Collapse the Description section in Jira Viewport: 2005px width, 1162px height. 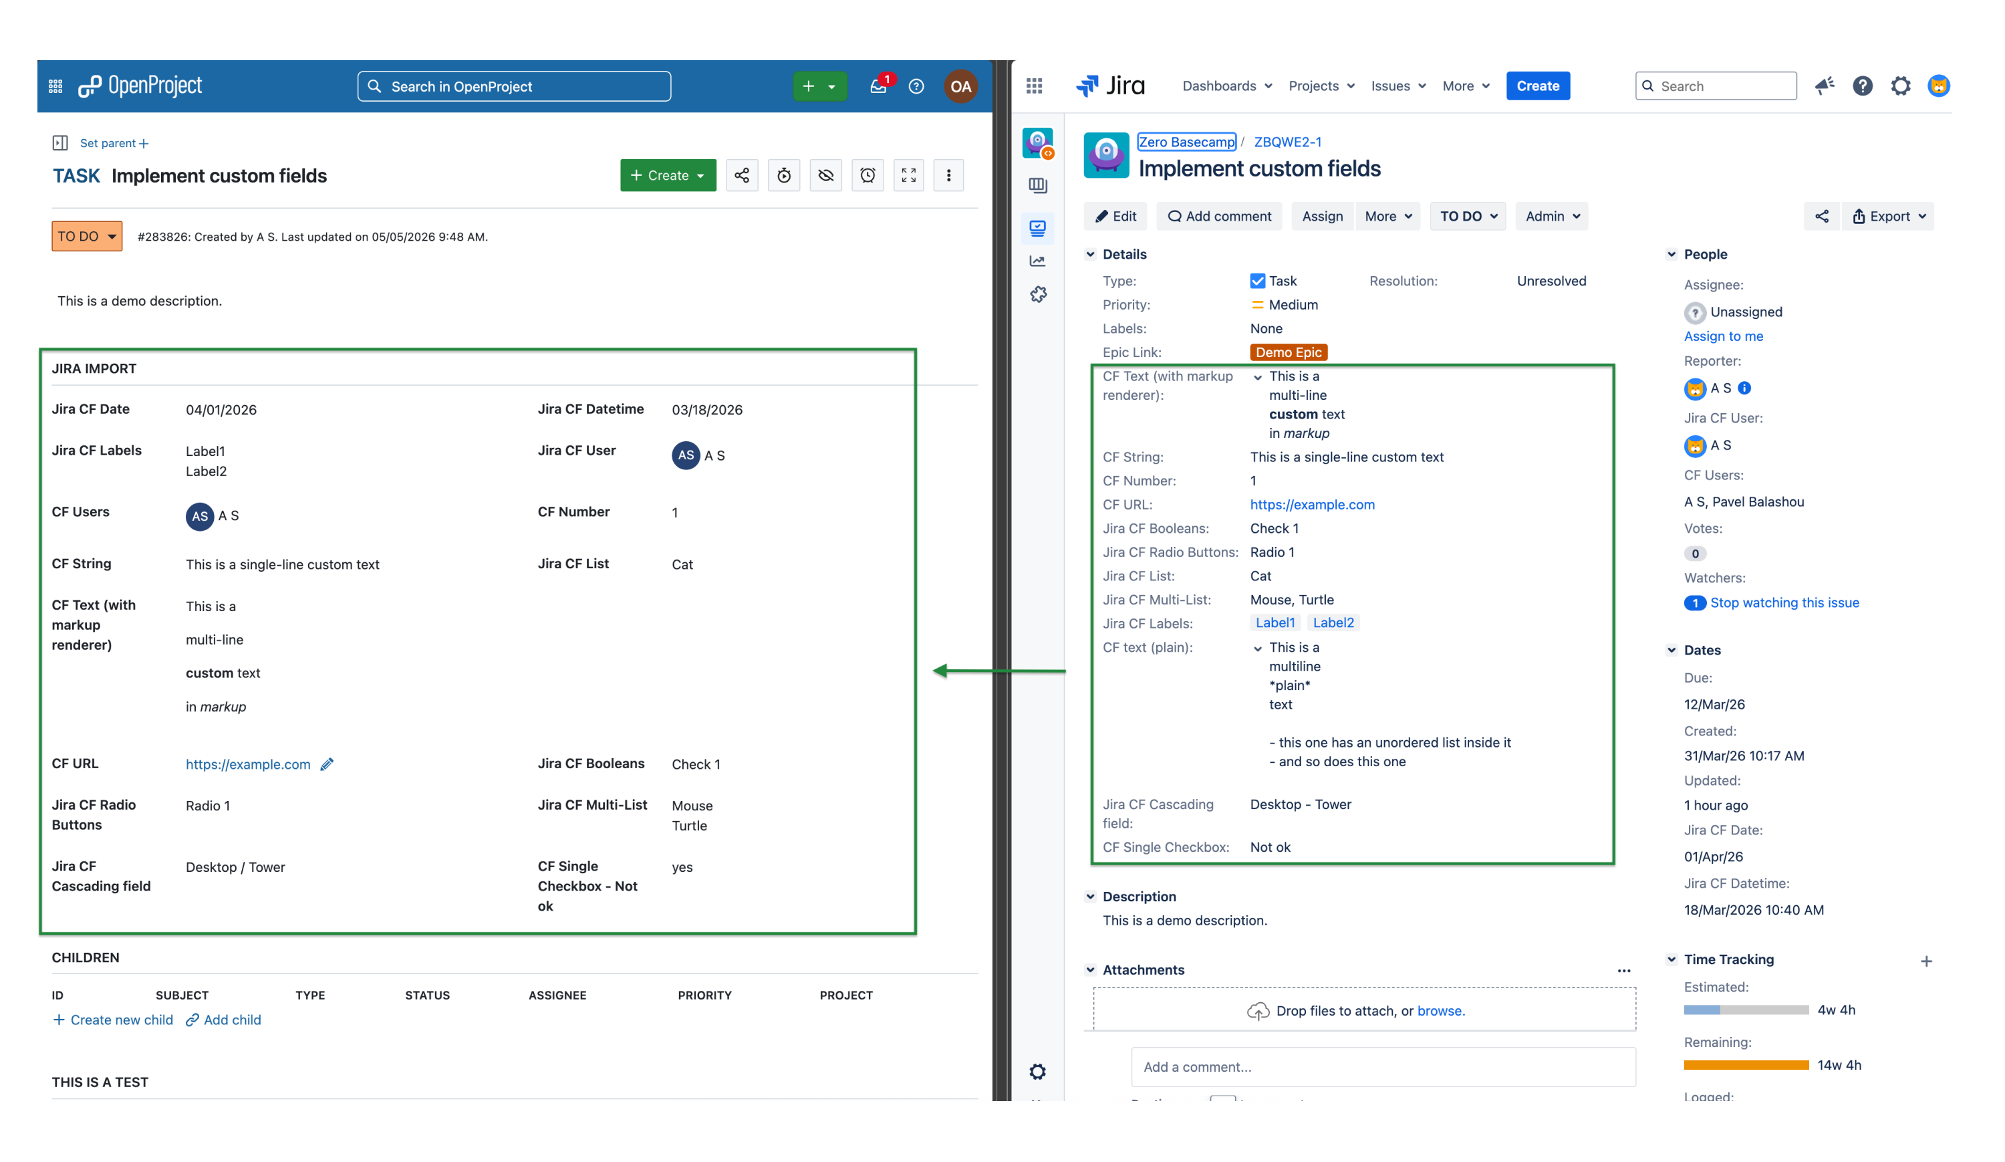tap(1091, 897)
